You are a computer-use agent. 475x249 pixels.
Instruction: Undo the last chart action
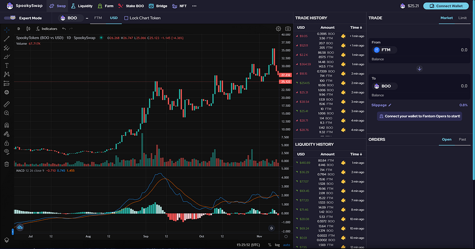pos(64,29)
